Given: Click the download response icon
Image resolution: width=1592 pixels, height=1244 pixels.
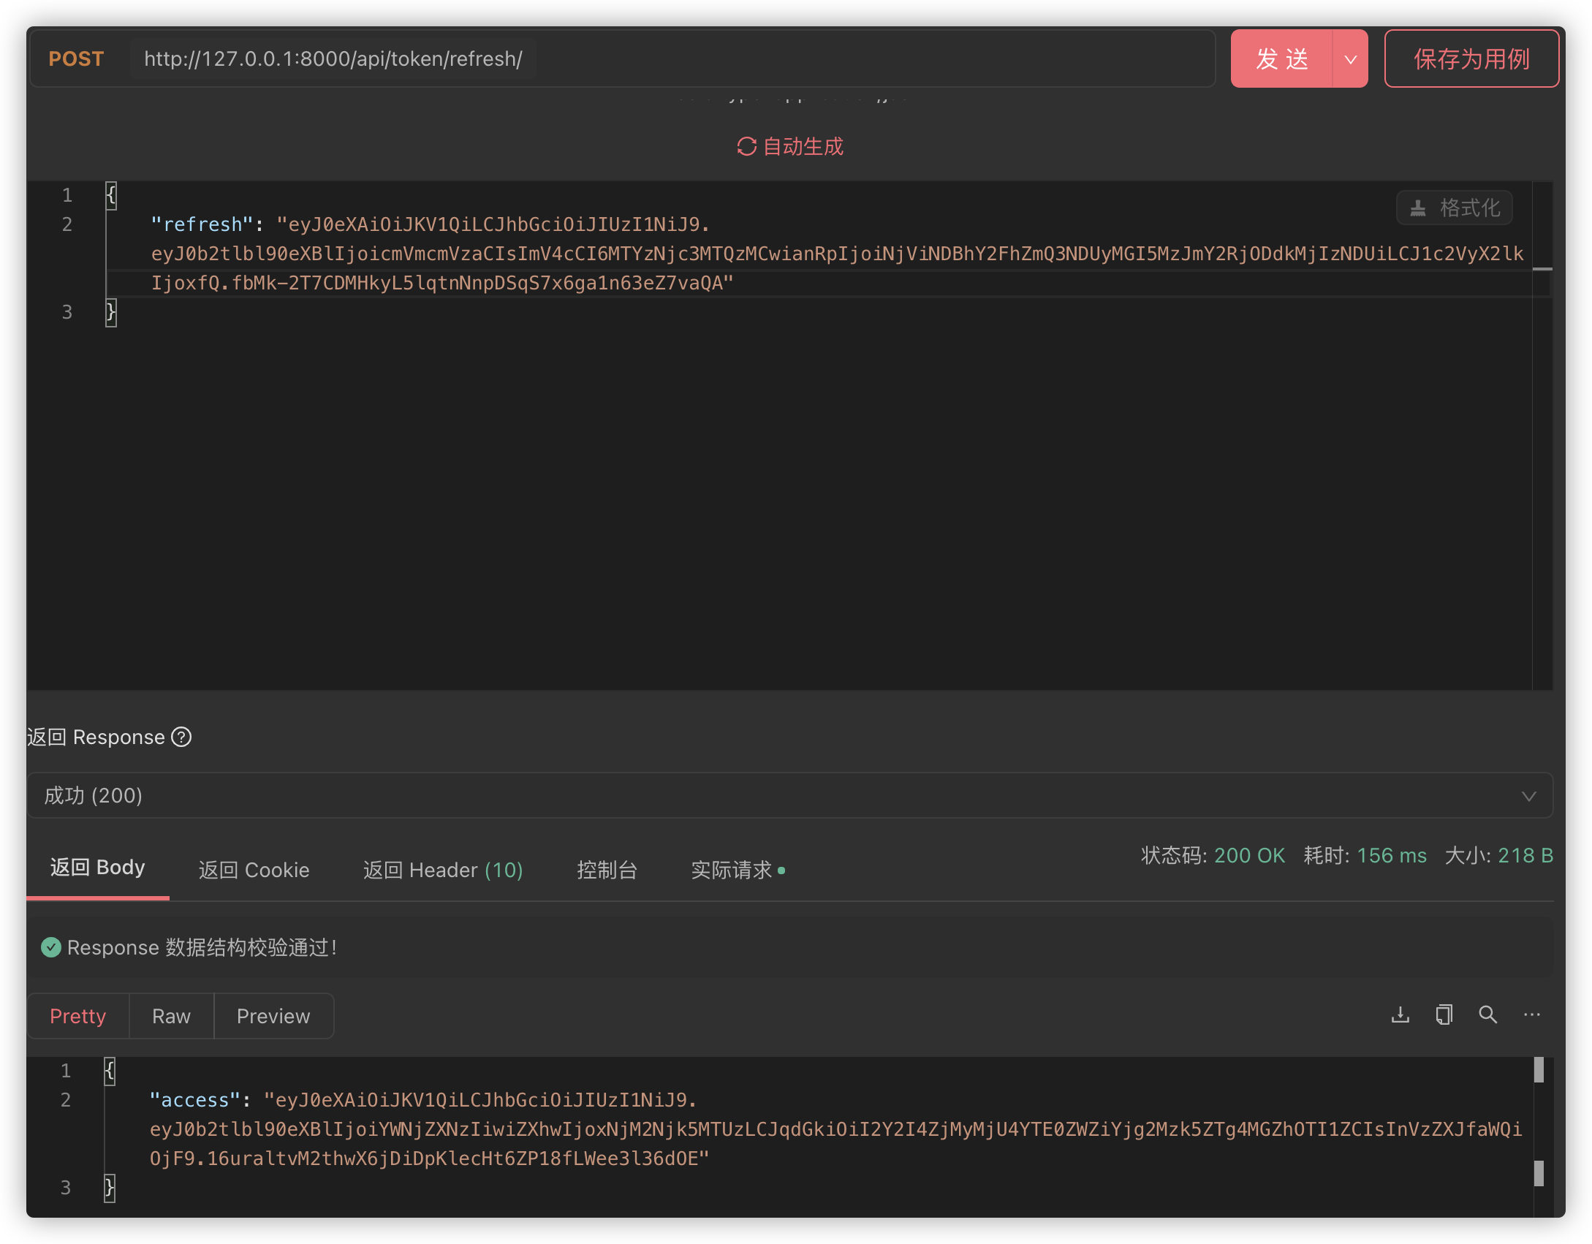Looking at the screenshot, I should click(1400, 1014).
